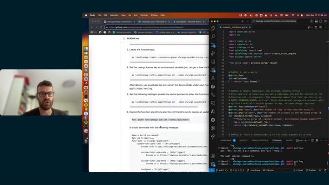Click the Spell indicator in the status bar
The image size is (329, 185).
click(298, 170)
